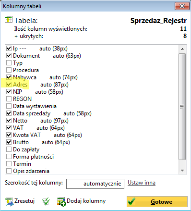Viewport: 191px width, 211px height.
Task: Uncheck the NIP column checkbox
Action: 9,92
